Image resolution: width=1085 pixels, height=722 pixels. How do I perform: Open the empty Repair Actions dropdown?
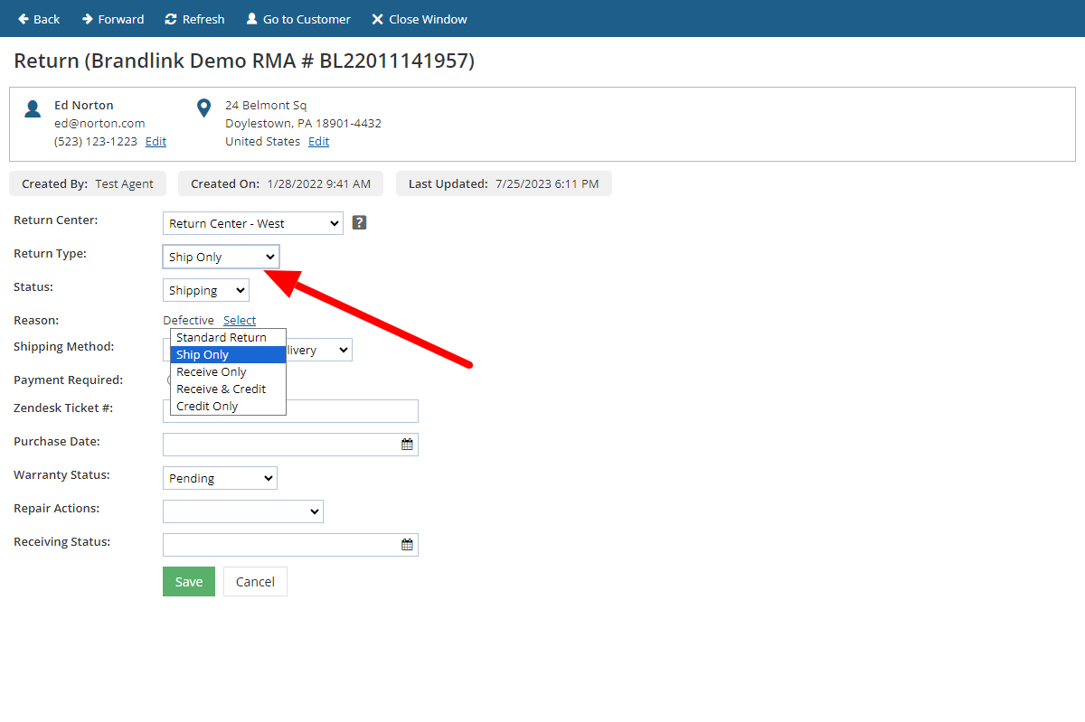[242, 511]
